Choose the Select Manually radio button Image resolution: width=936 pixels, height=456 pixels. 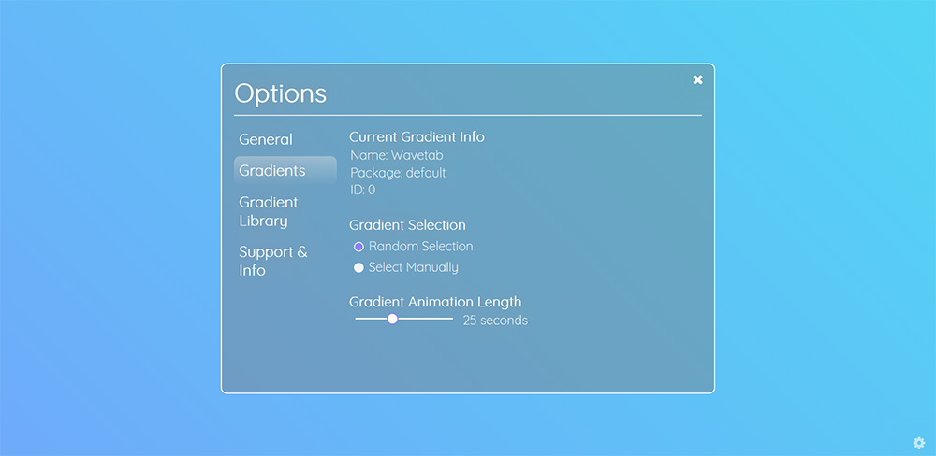click(358, 267)
